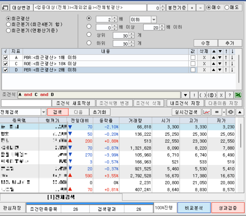Select the 매도 radio button
246x216 pixels.
click(227, 7)
